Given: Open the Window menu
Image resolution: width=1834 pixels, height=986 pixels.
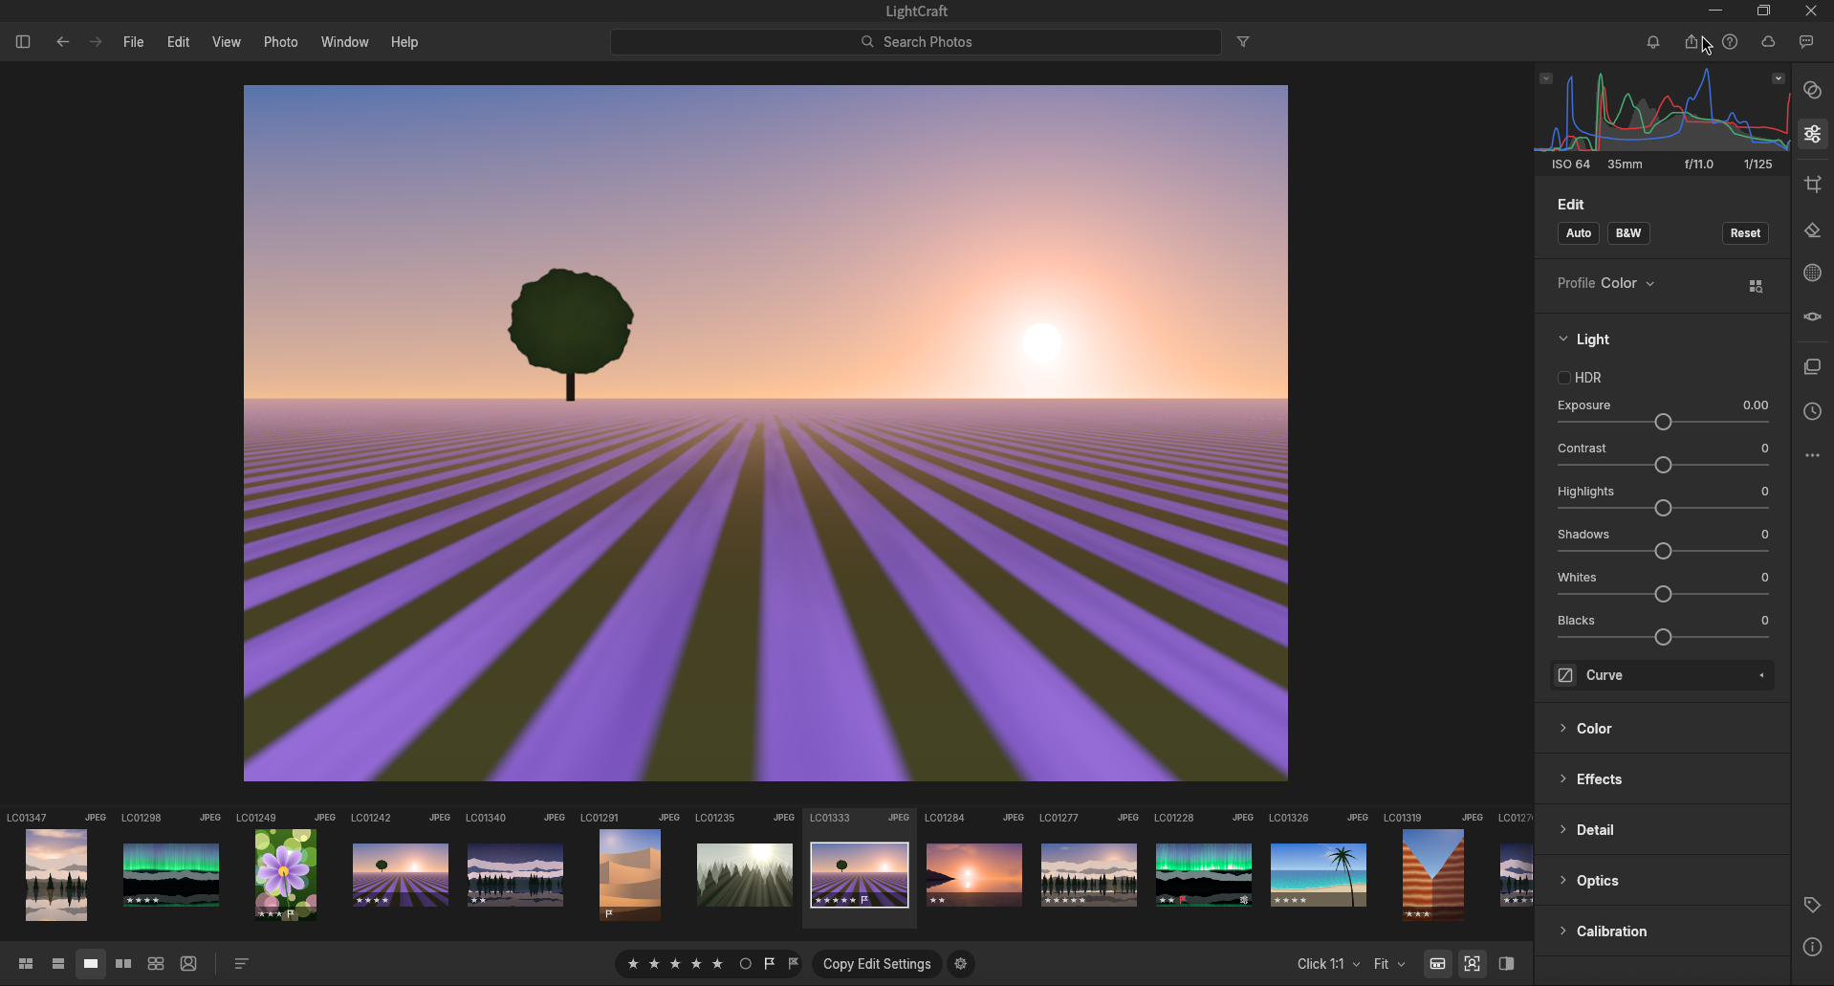Looking at the screenshot, I should pos(344,42).
